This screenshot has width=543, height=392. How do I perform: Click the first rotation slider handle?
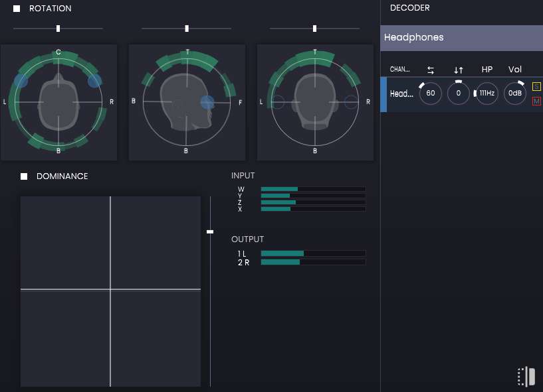point(58,29)
